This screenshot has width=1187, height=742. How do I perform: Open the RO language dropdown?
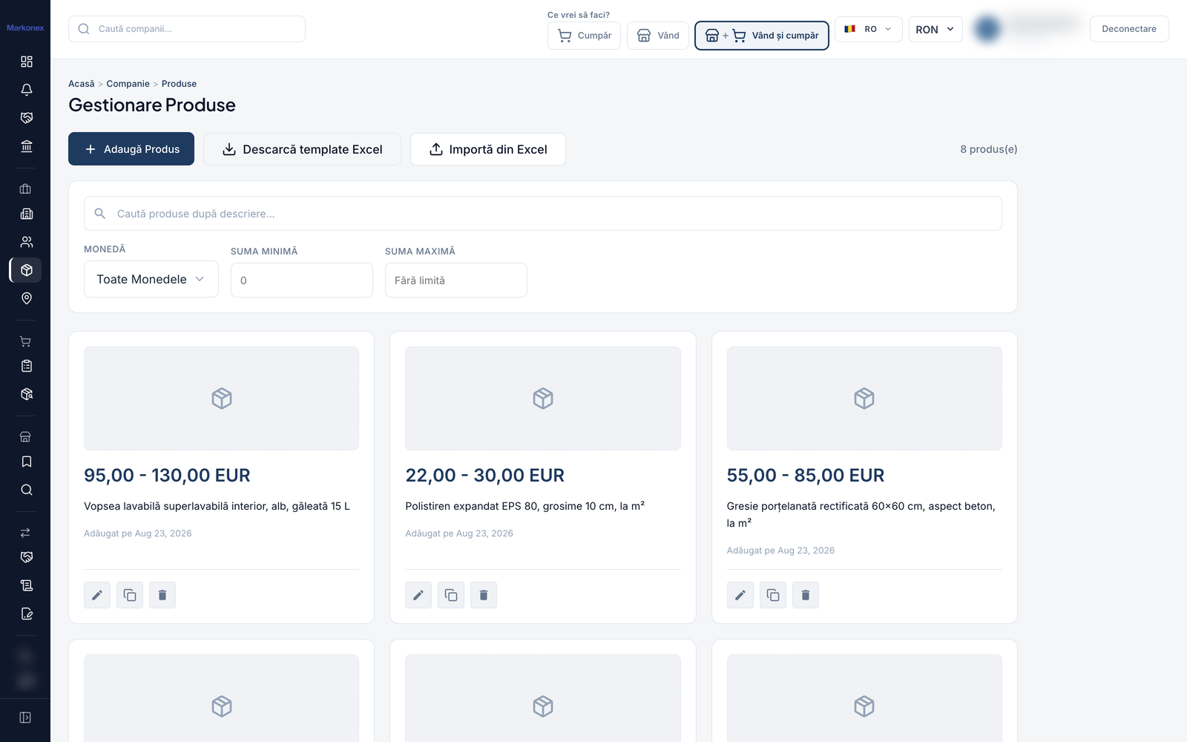tap(869, 29)
